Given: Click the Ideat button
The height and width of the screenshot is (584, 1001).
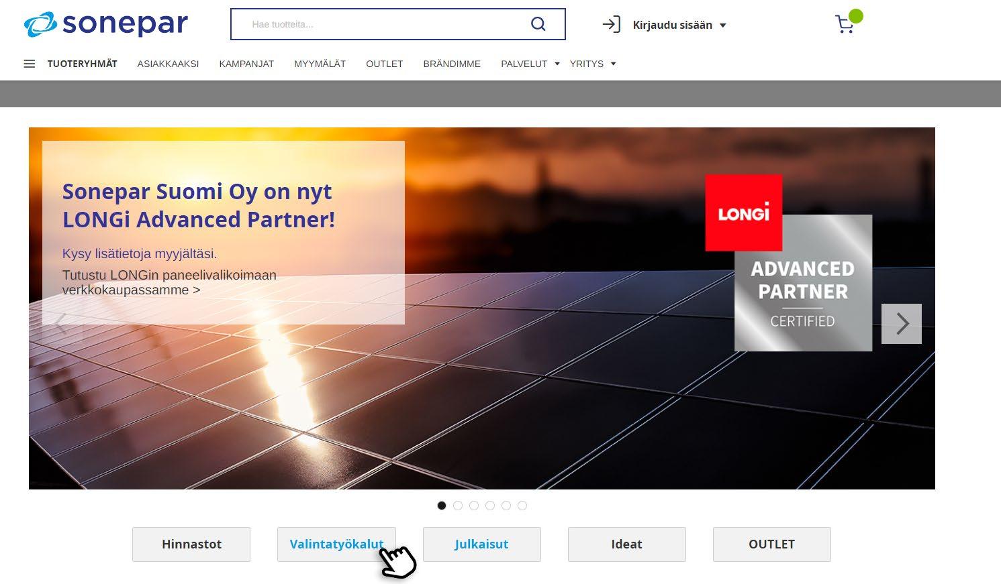Looking at the screenshot, I should point(627,544).
